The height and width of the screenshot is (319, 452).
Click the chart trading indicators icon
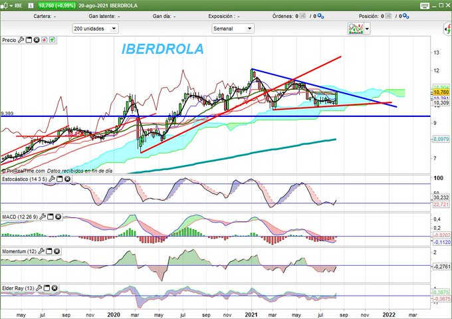click(356, 29)
